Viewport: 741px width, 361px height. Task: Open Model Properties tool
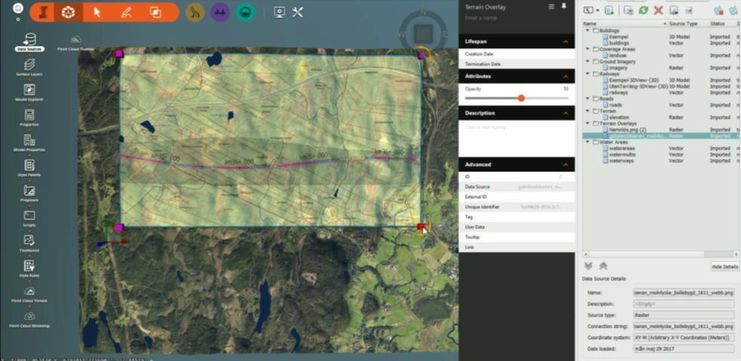point(29,143)
